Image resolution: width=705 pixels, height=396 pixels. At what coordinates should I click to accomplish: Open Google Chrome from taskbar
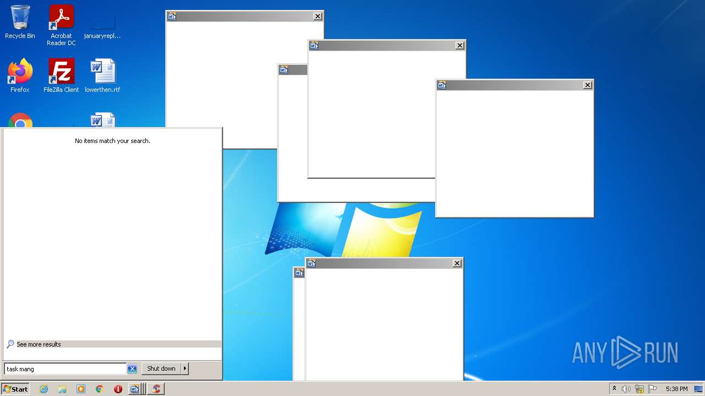(100, 389)
